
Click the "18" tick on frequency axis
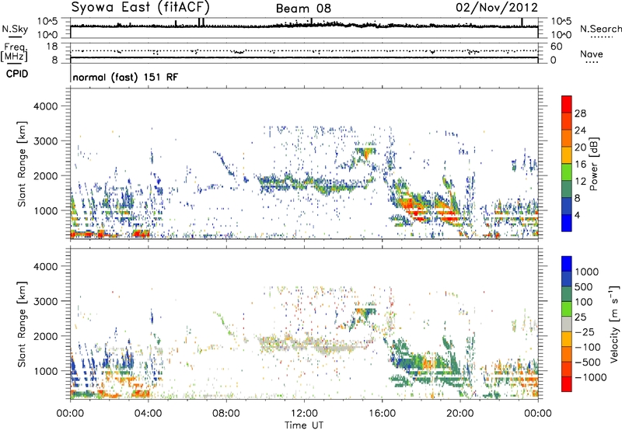(51, 47)
